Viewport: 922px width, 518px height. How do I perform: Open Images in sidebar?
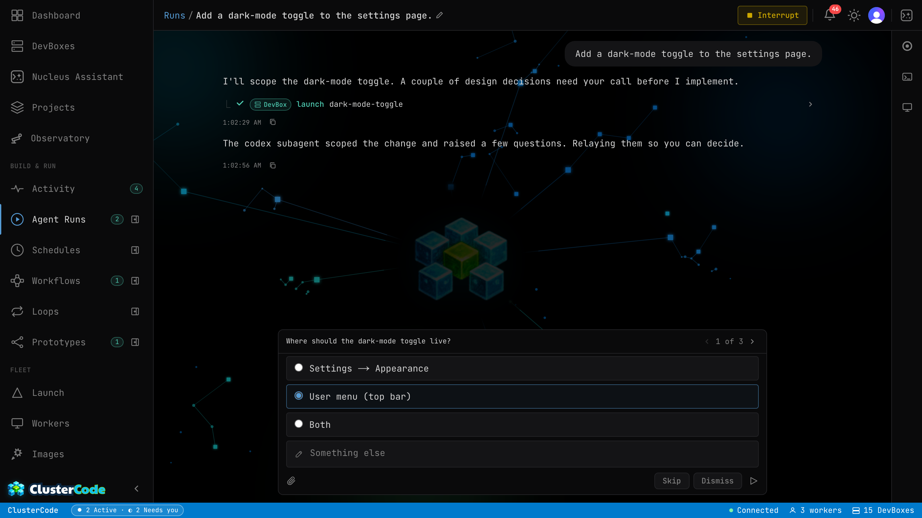77,454
